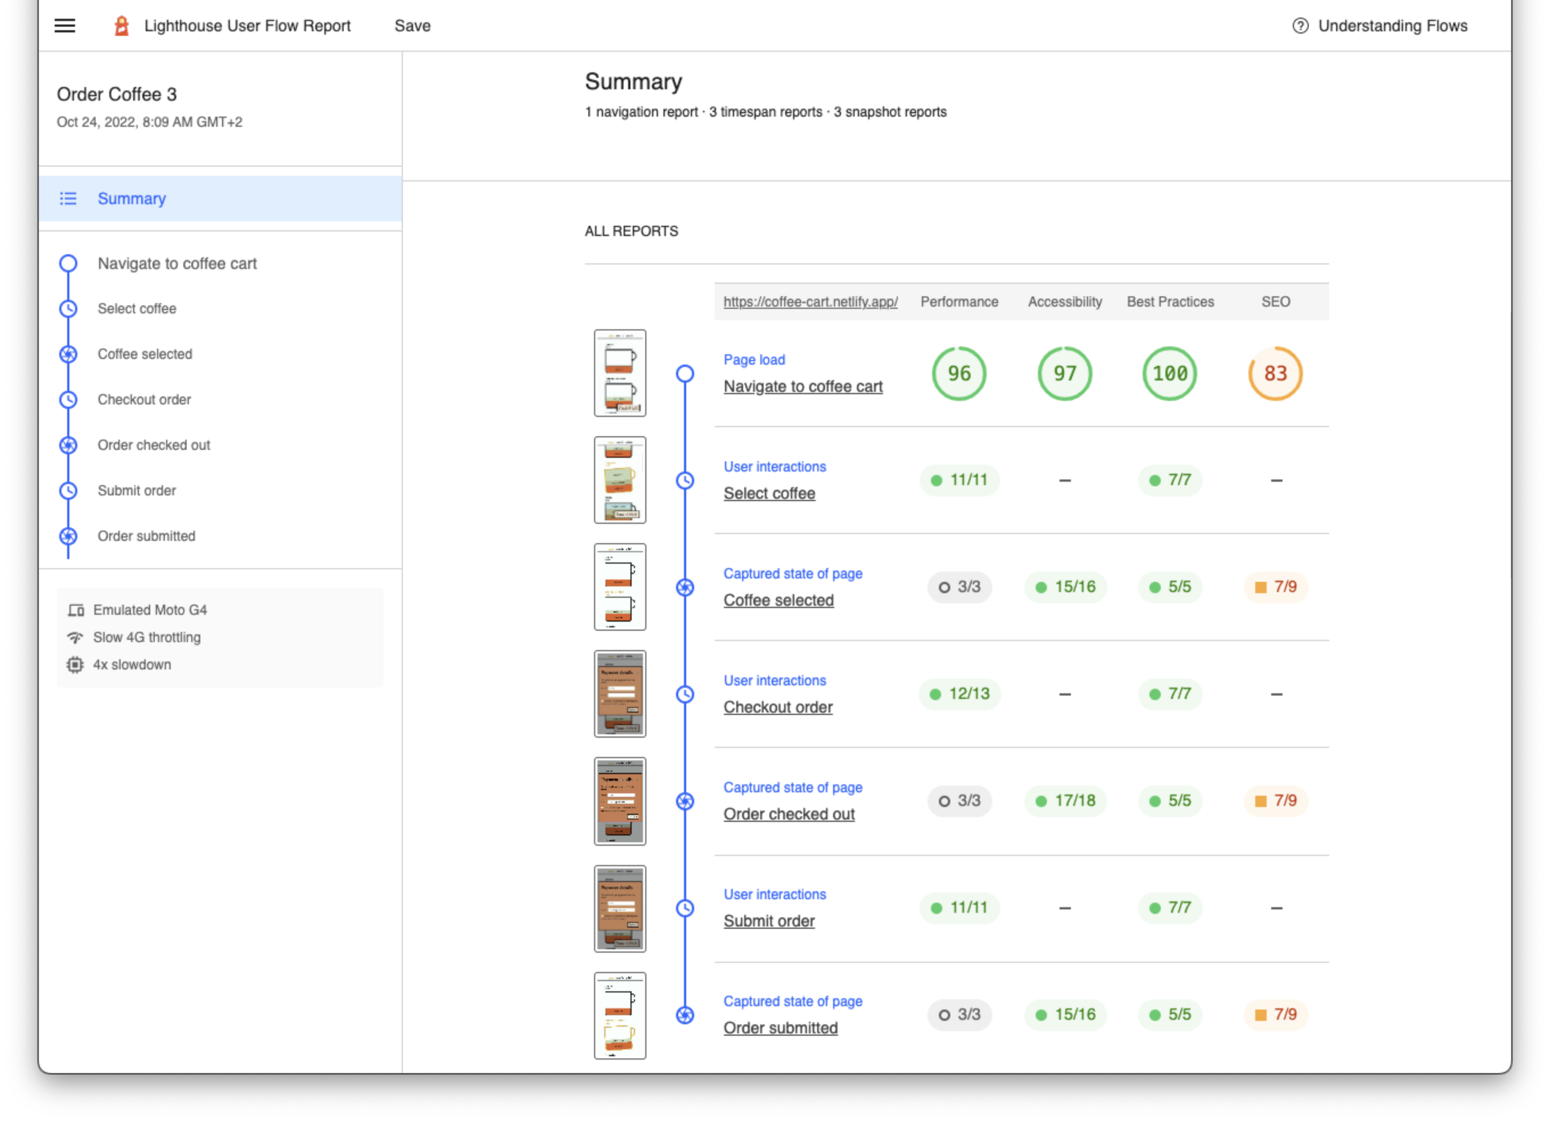The width and height of the screenshot is (1550, 1121).
Task: Click Save in the top bar
Action: click(412, 26)
